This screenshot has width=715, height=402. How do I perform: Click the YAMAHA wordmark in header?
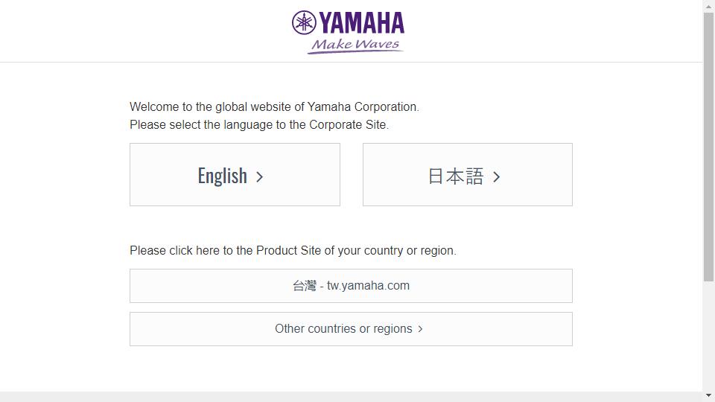coord(362,23)
